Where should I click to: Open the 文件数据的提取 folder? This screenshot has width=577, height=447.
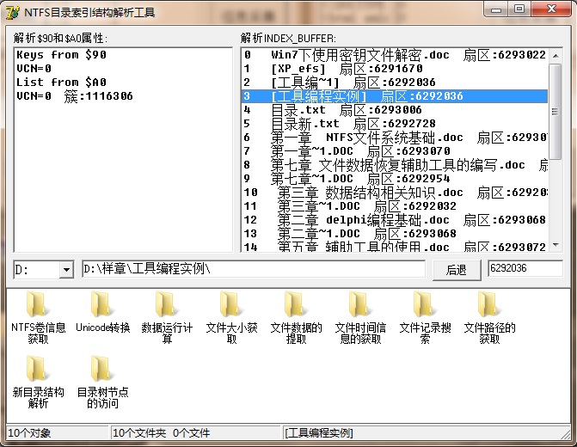(x=296, y=317)
